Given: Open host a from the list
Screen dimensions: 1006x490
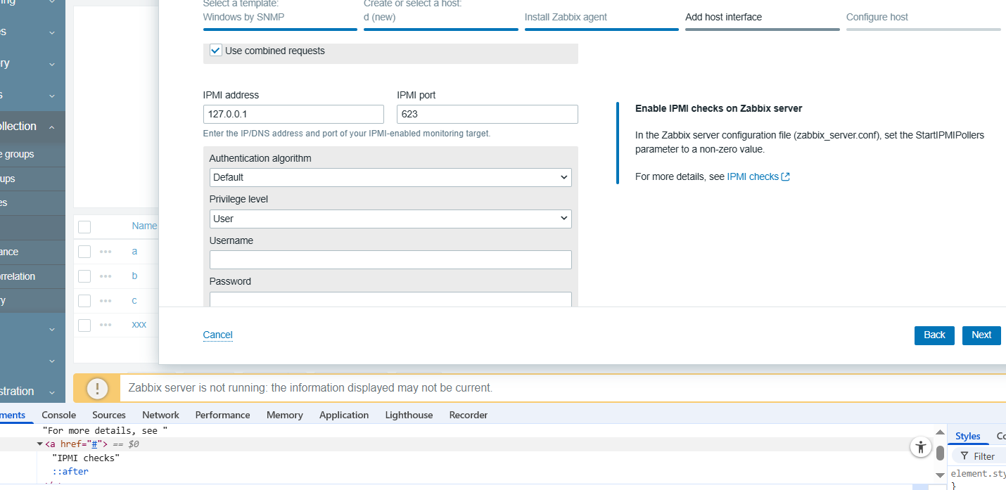Looking at the screenshot, I should point(134,251).
